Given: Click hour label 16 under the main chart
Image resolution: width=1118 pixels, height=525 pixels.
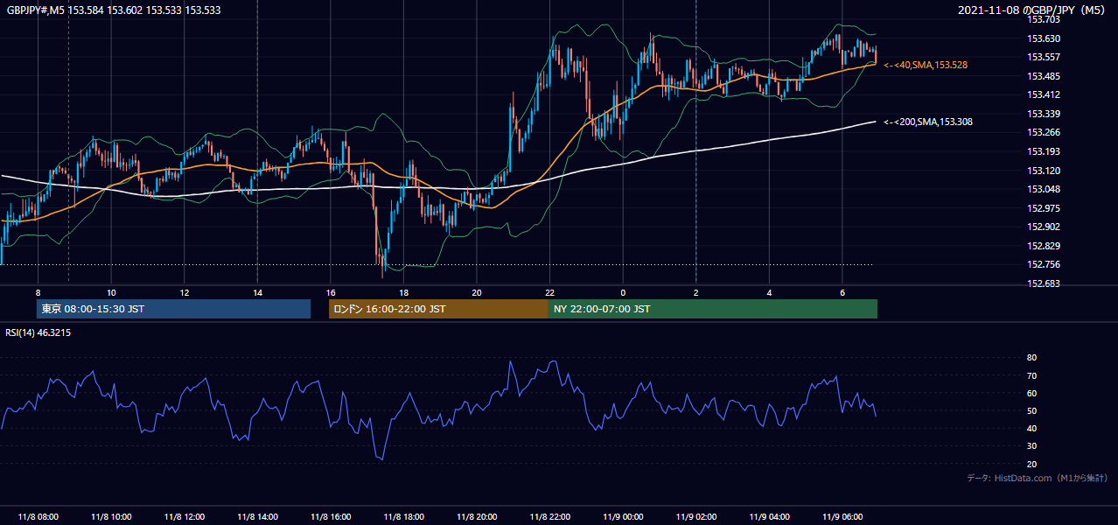Looking at the screenshot, I should coord(330,292).
